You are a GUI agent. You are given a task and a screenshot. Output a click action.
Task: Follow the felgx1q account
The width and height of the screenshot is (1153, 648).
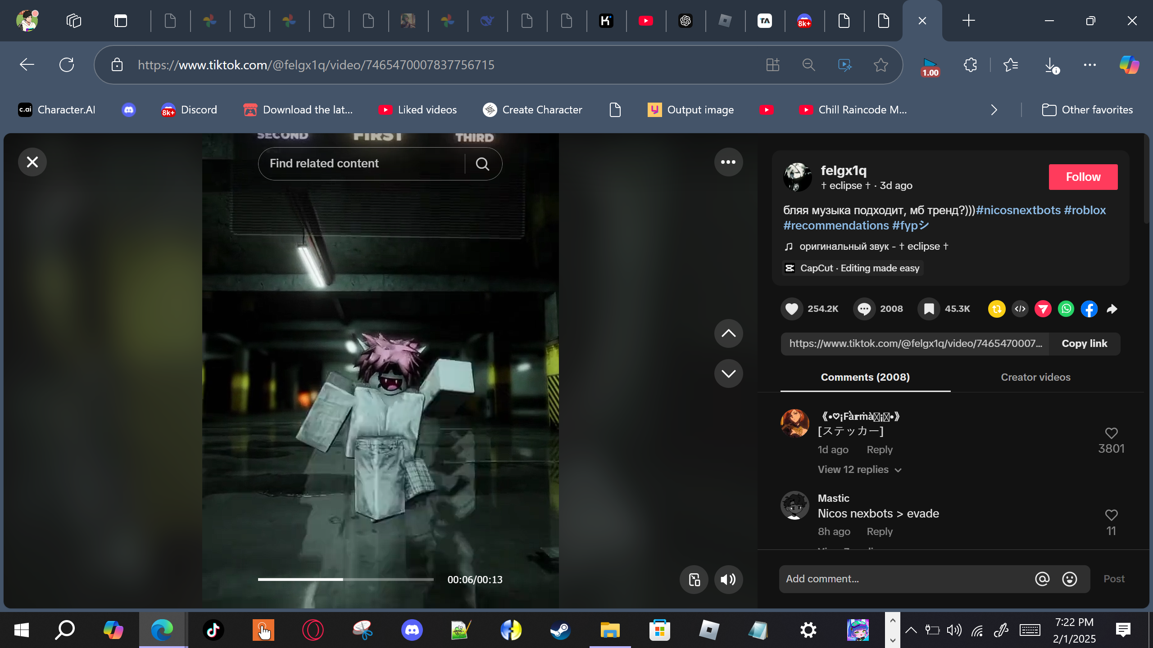click(1083, 177)
